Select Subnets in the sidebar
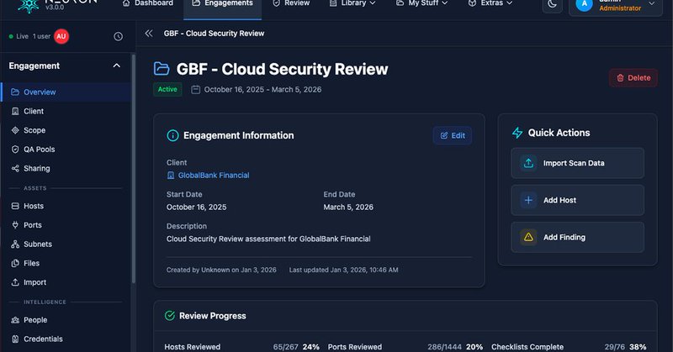The width and height of the screenshot is (673, 352). (x=37, y=244)
